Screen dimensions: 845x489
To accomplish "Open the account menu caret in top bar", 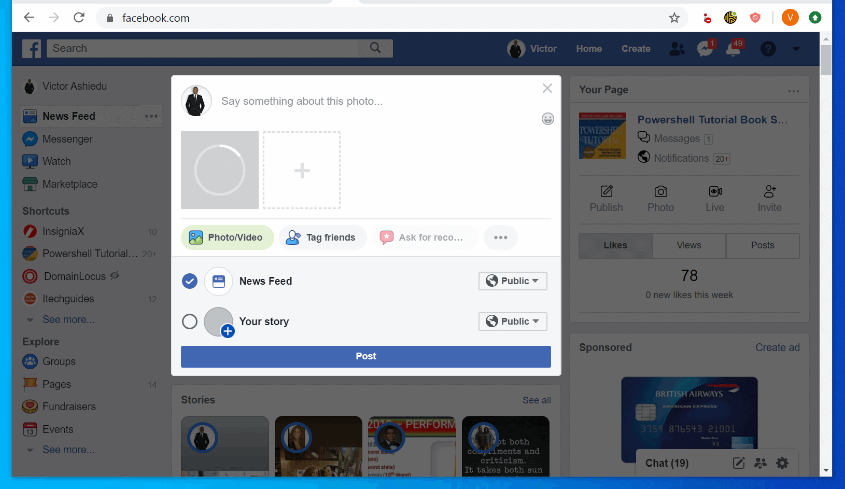I will coord(796,49).
